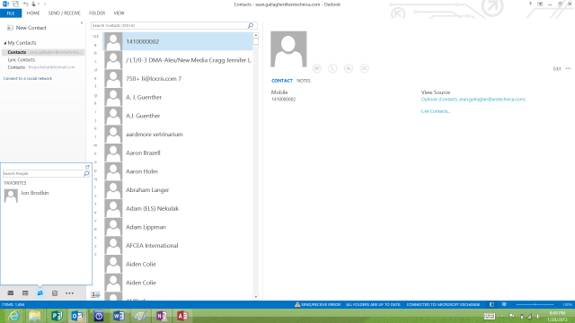The height and width of the screenshot is (323, 575).
Task: Pop out the People peek panel
Action: click(87, 167)
